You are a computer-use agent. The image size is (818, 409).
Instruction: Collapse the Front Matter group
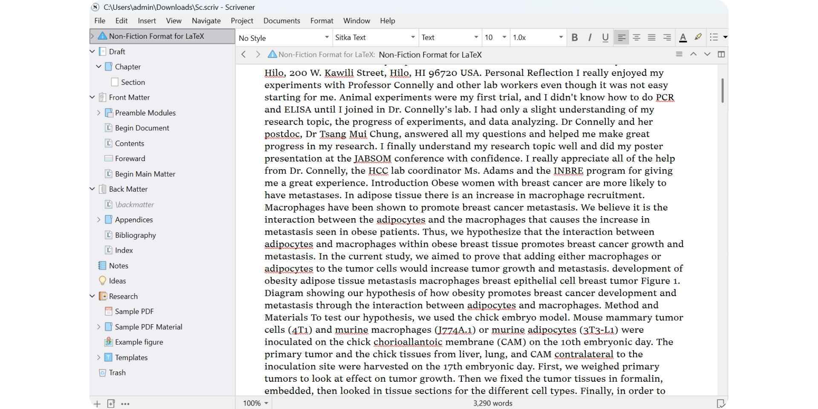tap(92, 97)
